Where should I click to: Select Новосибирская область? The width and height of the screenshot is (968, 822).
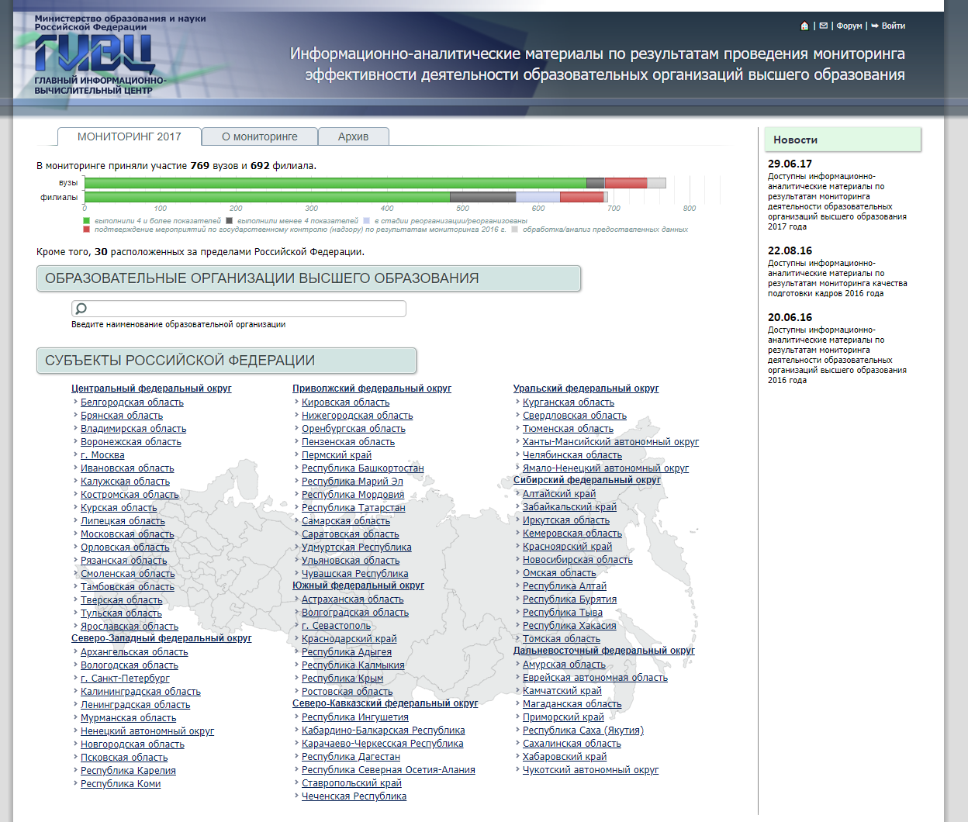coord(578,560)
